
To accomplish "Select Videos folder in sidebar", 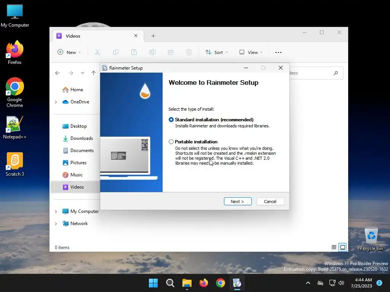I will click(x=75, y=187).
